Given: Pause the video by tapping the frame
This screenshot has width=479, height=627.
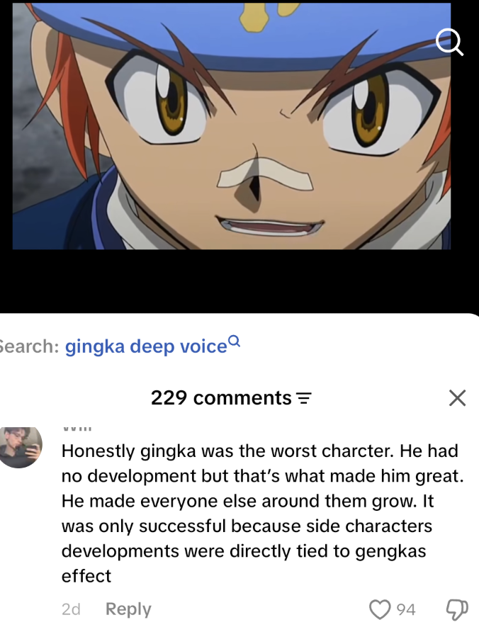Looking at the screenshot, I should 232,126.
